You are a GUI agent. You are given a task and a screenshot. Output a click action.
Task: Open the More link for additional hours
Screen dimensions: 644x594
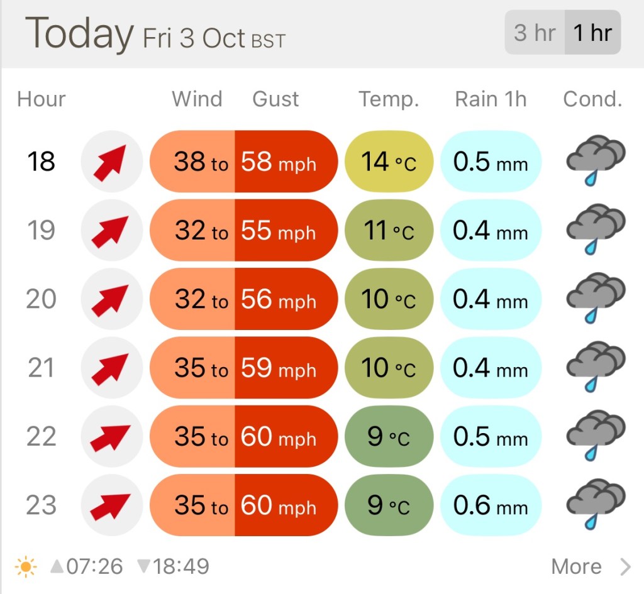point(576,567)
